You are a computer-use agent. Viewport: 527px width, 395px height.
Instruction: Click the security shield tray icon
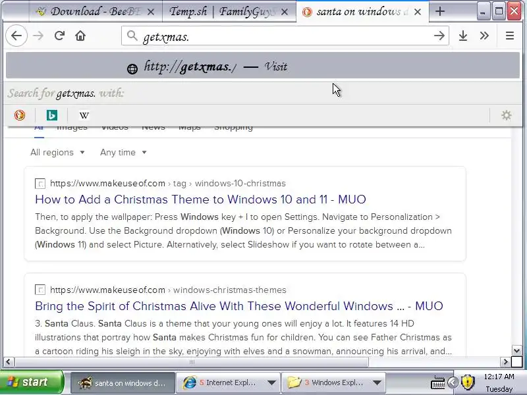pos(468,382)
